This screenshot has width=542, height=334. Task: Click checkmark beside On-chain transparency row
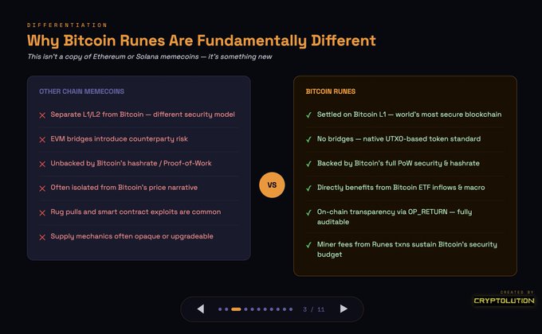[x=308, y=212]
